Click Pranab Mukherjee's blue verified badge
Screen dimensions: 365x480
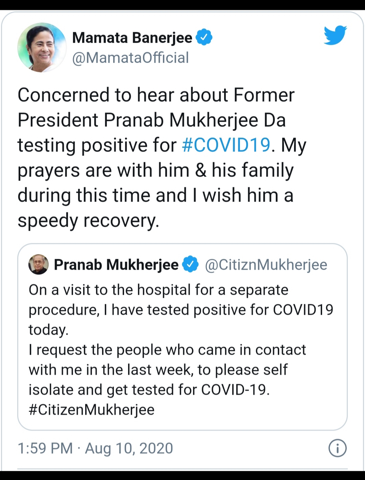coord(191,265)
